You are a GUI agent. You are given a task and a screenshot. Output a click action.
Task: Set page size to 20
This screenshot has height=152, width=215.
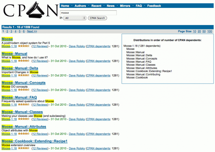click(199, 31)
